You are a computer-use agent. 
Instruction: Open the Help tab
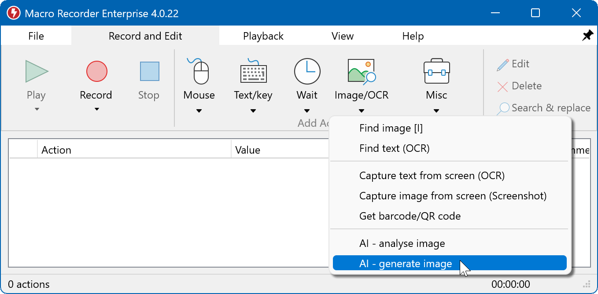(x=413, y=36)
